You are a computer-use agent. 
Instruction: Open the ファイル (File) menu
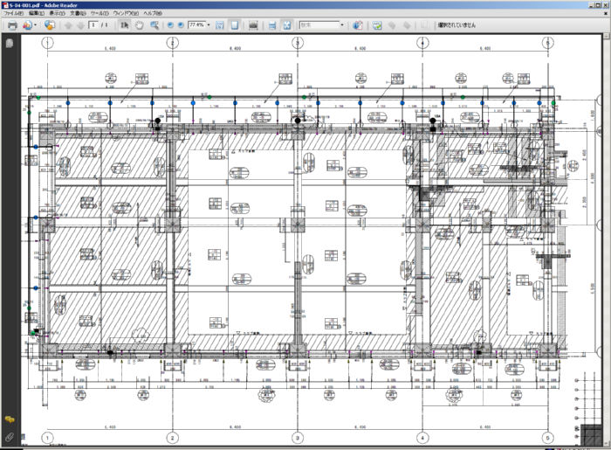tap(14, 14)
